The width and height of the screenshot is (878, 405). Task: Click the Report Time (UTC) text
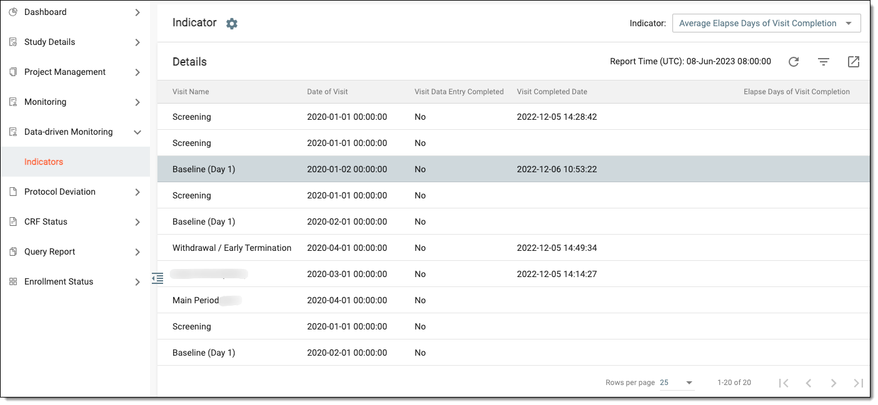click(691, 62)
